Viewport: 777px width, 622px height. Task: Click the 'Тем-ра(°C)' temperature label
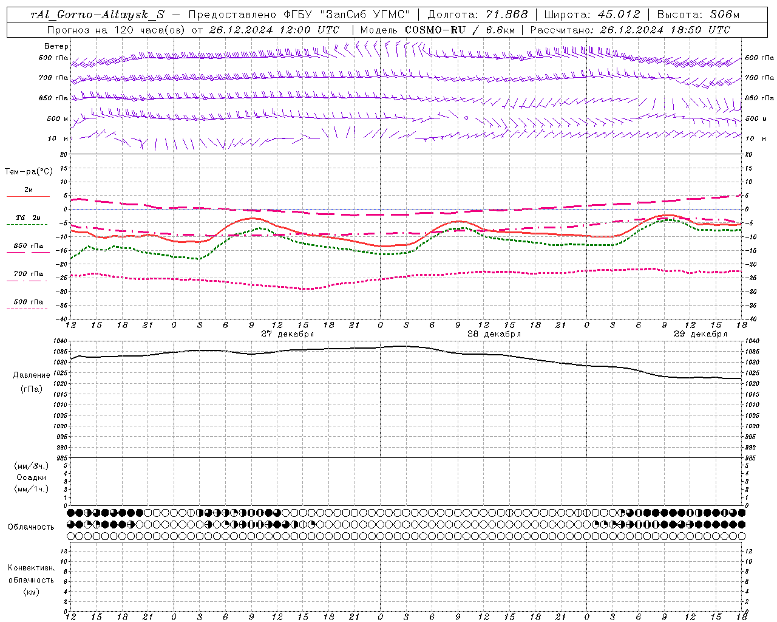(x=29, y=172)
